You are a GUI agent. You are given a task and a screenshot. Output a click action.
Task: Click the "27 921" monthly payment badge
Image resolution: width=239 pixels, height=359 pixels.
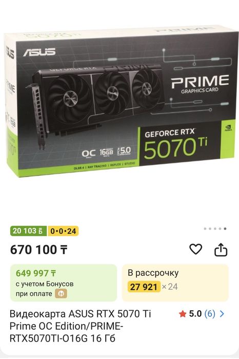pos(144,287)
